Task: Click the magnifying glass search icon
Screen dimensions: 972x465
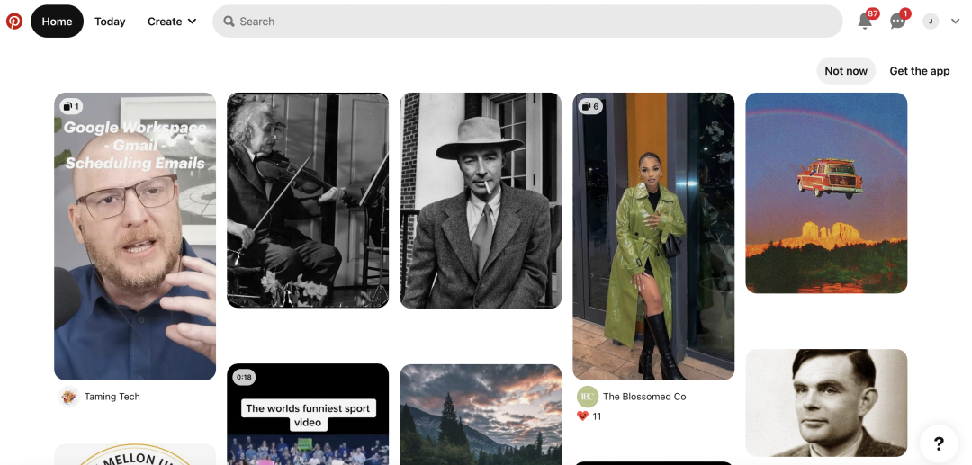Action: (x=229, y=21)
